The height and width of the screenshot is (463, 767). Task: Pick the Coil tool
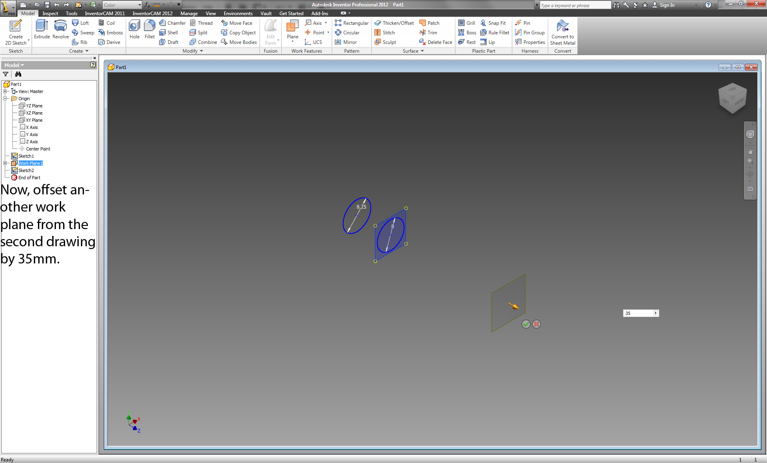pyautogui.click(x=107, y=23)
